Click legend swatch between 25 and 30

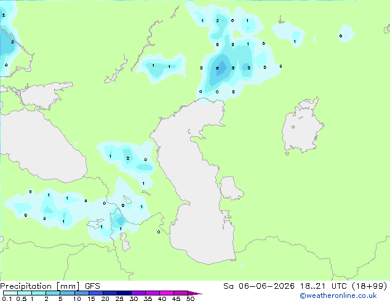click(x=124, y=293)
